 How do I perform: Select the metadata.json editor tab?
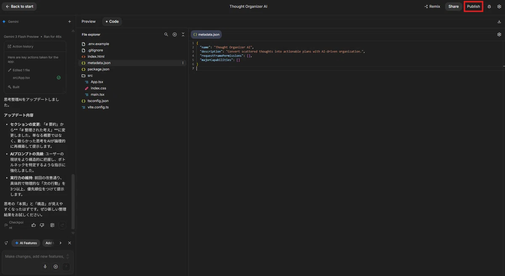click(x=206, y=35)
